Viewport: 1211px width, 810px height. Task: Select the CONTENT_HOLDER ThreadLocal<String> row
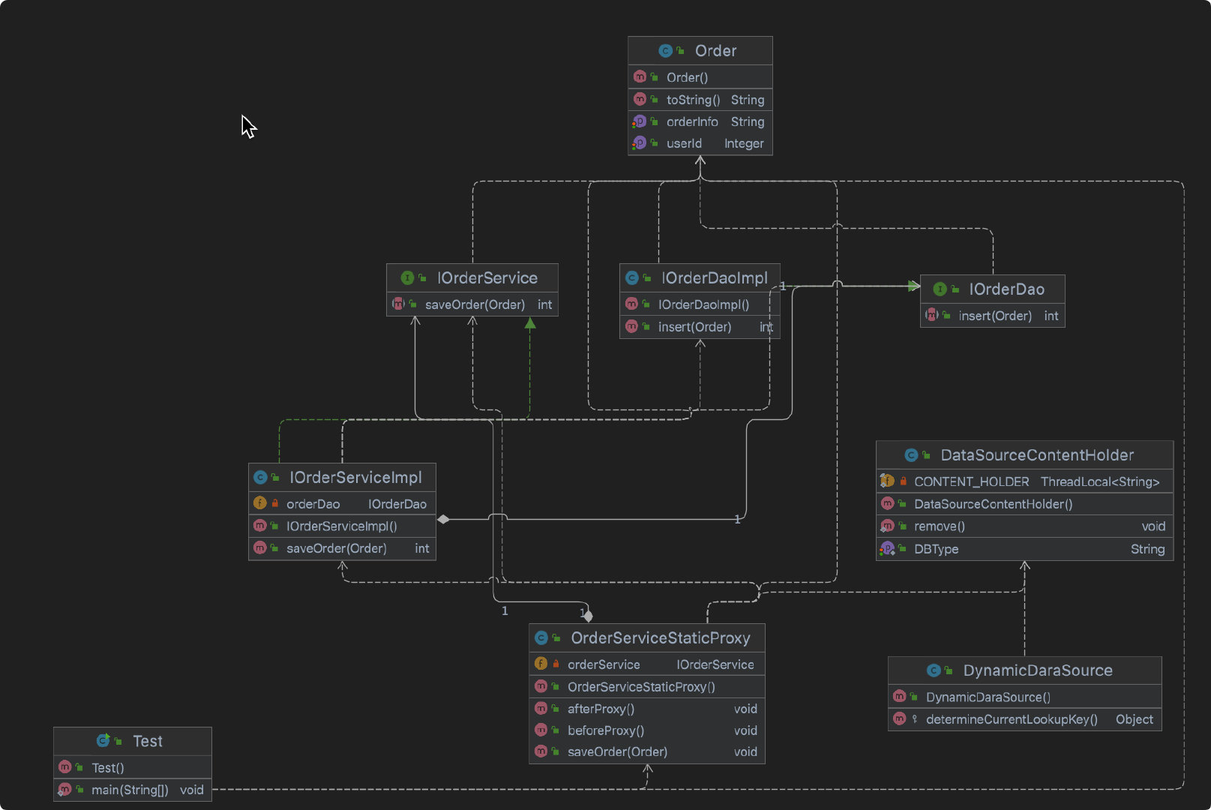click(x=1025, y=481)
